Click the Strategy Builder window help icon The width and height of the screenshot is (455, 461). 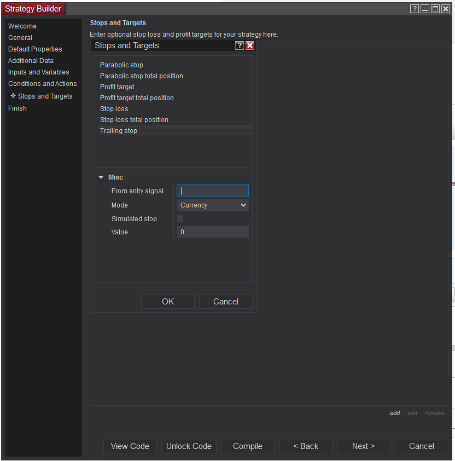click(414, 9)
